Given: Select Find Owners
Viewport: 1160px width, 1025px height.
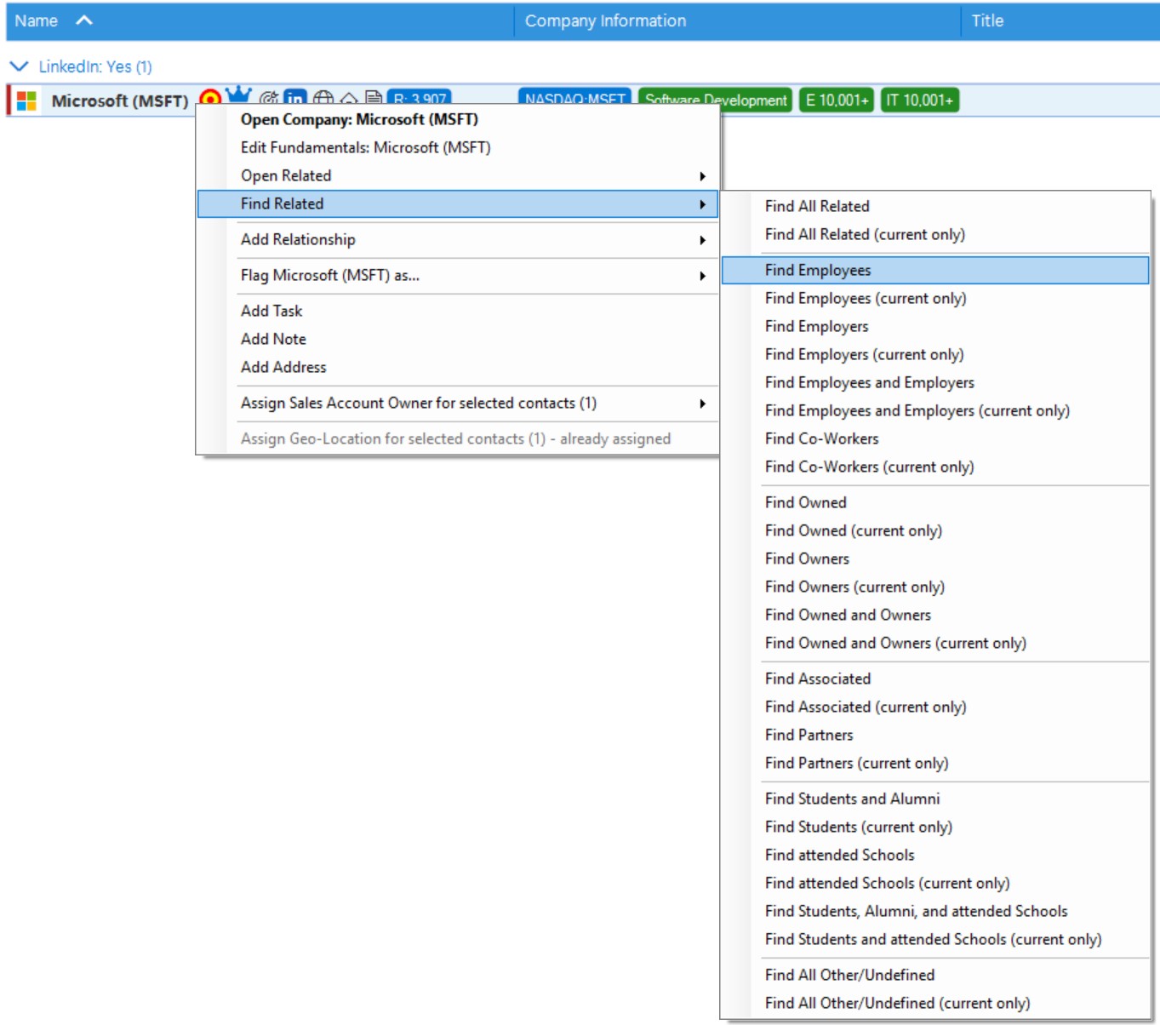Looking at the screenshot, I should (x=935, y=558).
